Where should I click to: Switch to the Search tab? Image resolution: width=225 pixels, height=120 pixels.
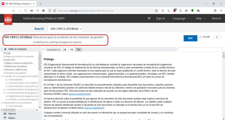coord(39,29)
